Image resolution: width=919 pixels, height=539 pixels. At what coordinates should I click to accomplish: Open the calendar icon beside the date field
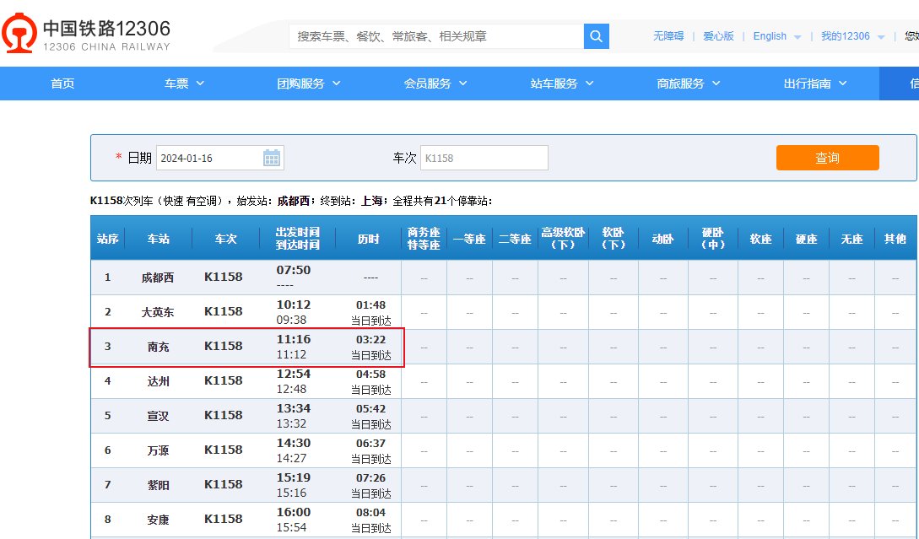click(272, 157)
